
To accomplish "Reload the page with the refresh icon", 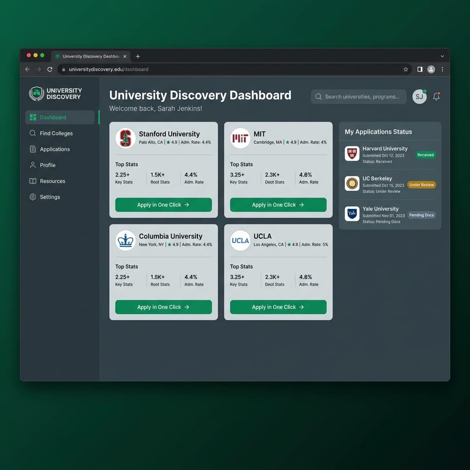I will tap(50, 69).
